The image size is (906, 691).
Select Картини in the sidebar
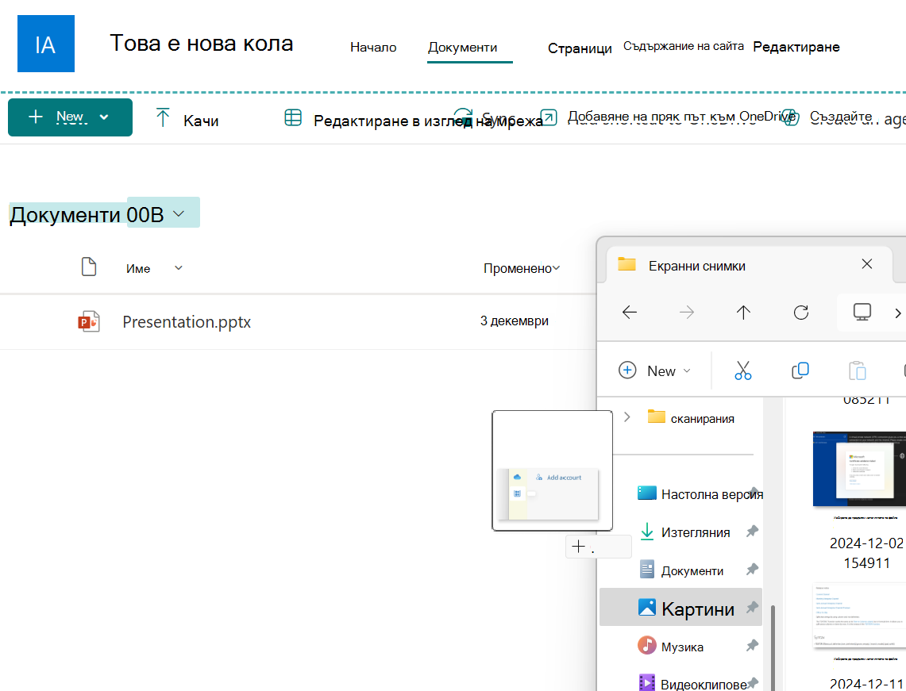(680, 607)
